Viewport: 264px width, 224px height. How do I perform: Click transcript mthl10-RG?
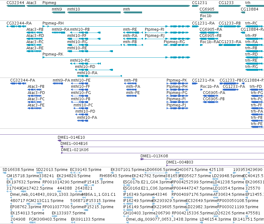[78, 42]
